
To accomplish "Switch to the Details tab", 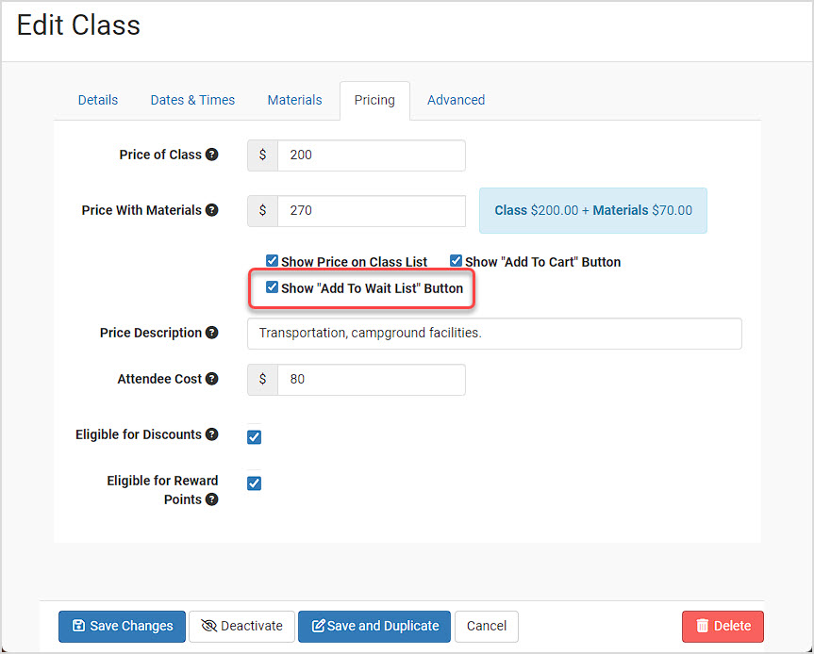I will tap(98, 100).
